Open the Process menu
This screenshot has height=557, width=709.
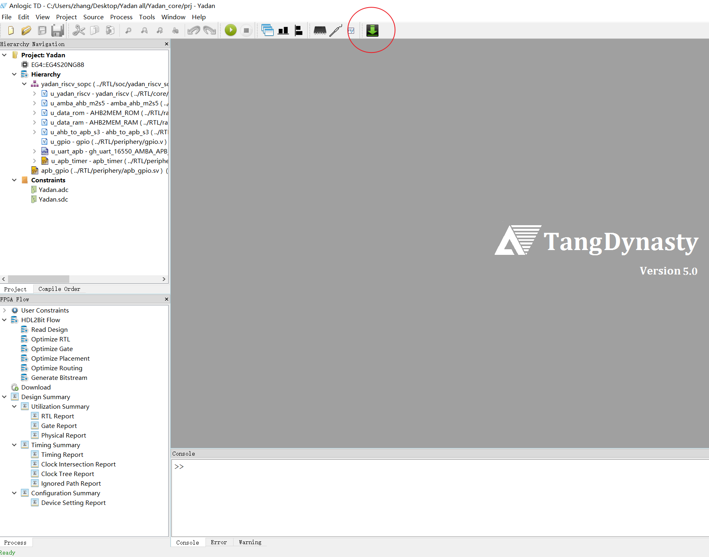[121, 17]
